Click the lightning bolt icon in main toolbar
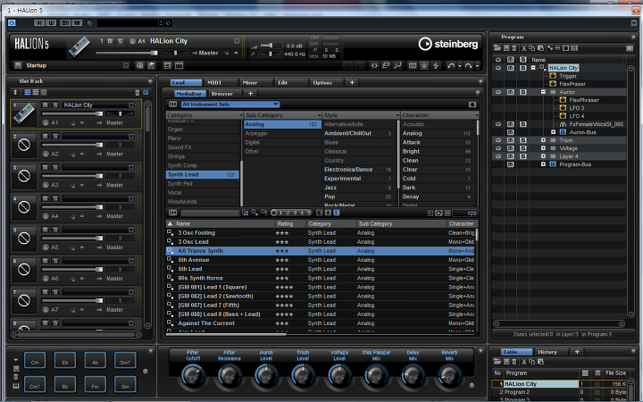The image size is (643, 402). point(436,65)
